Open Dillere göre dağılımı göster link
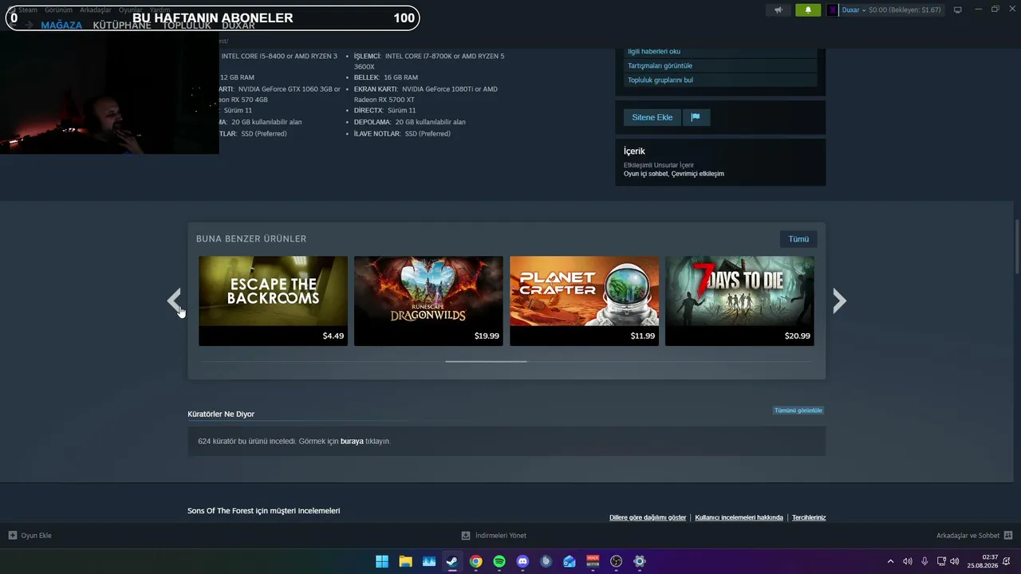This screenshot has width=1021, height=574. [648, 517]
